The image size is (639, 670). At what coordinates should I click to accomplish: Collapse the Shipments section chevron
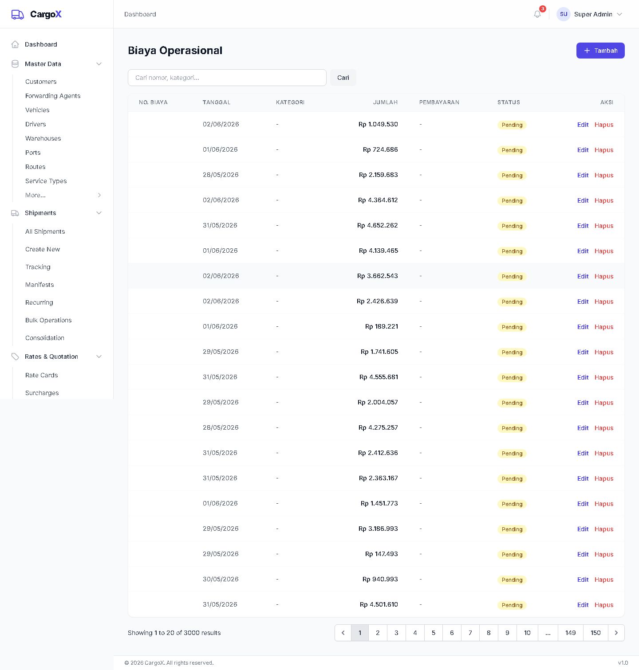(99, 213)
